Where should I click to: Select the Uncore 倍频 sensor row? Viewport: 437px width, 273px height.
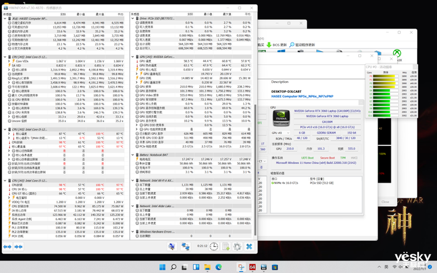(x=66, y=121)
